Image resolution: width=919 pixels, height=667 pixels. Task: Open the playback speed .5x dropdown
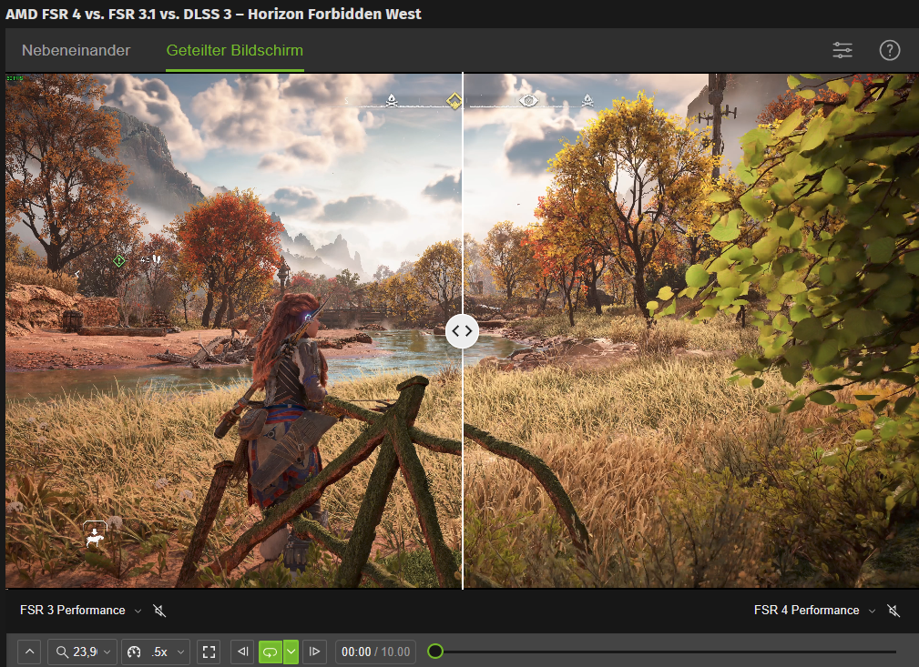point(156,652)
